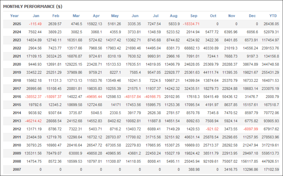Click the -921.02 October 2012 cell
The width and height of the screenshot is (283, 176).
coord(211,129)
